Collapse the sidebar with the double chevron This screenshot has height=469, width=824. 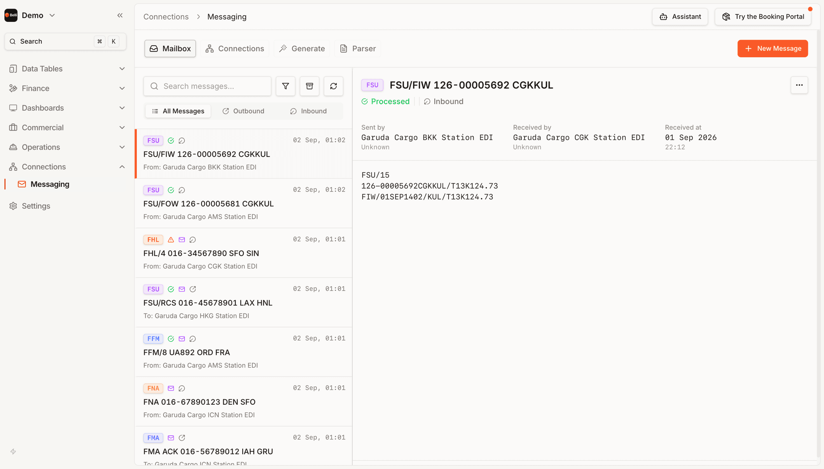pos(120,16)
